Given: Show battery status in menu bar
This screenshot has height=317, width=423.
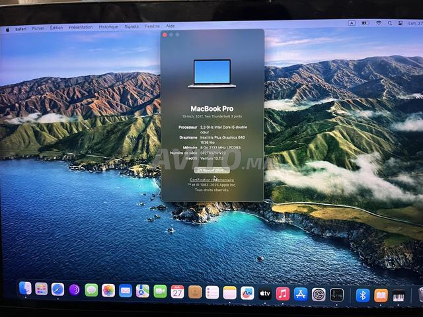Looking at the screenshot, I should (x=365, y=23).
